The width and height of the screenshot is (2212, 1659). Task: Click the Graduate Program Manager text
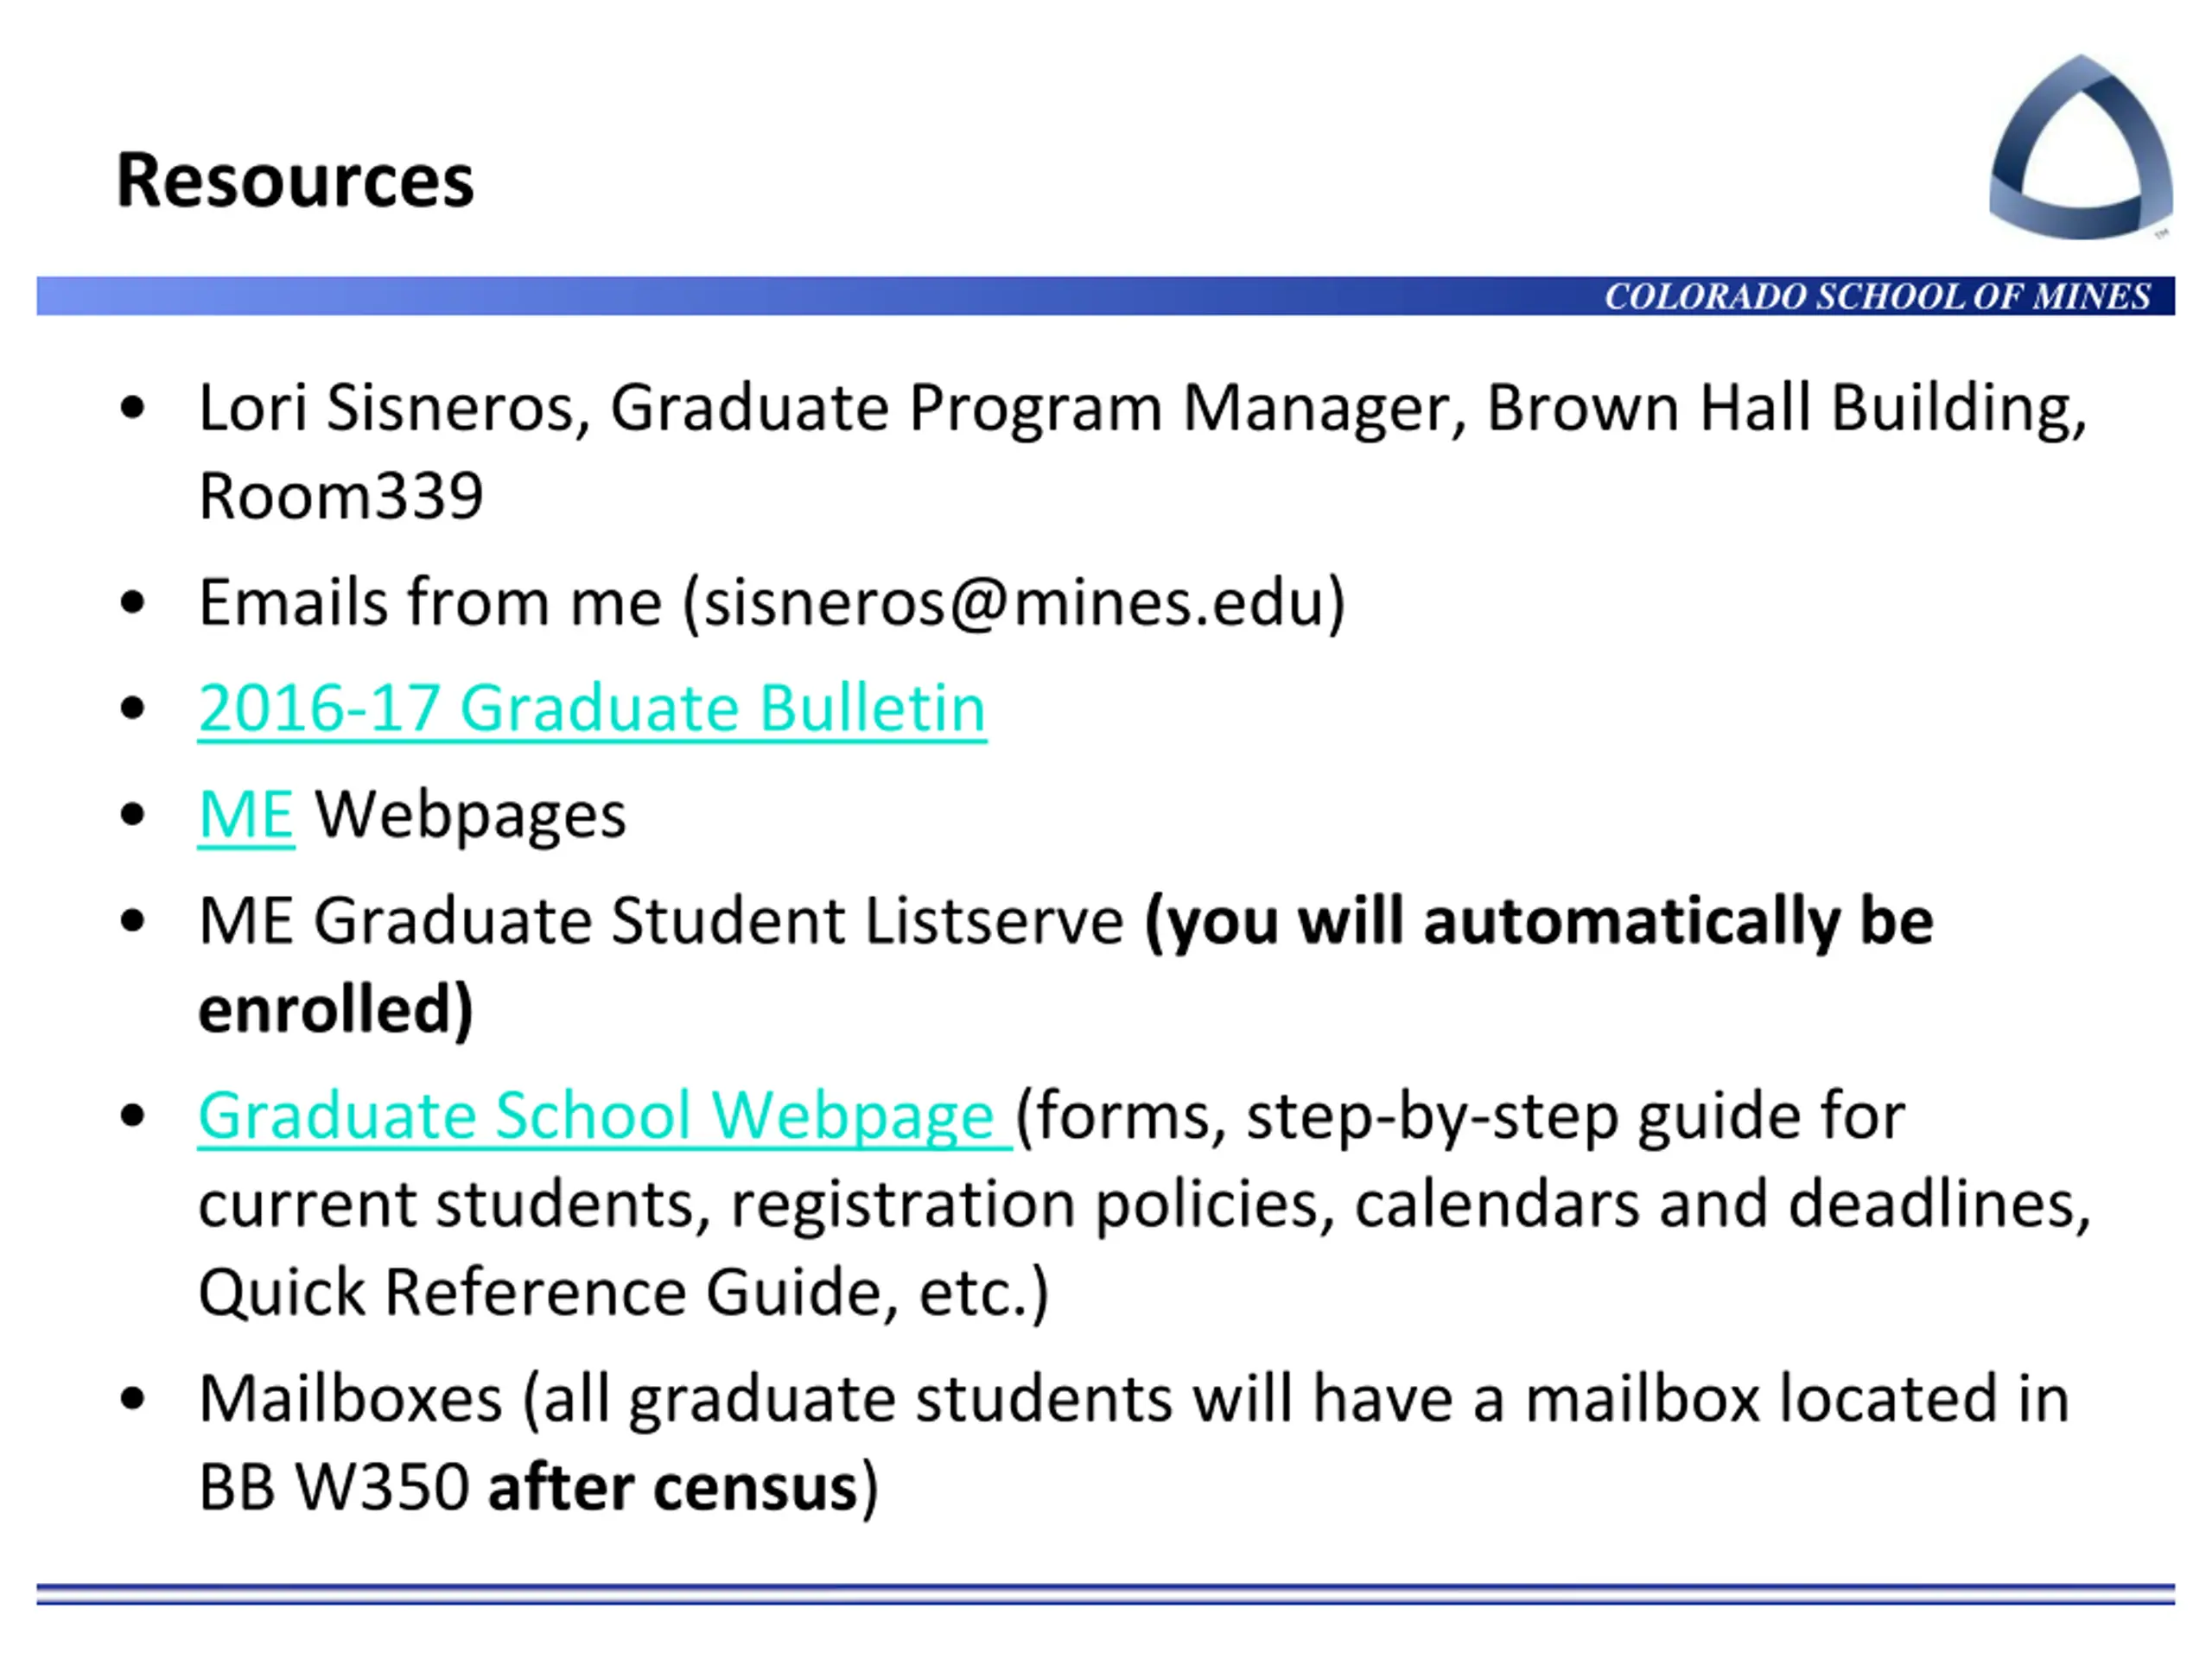pyautogui.click(x=1036, y=408)
